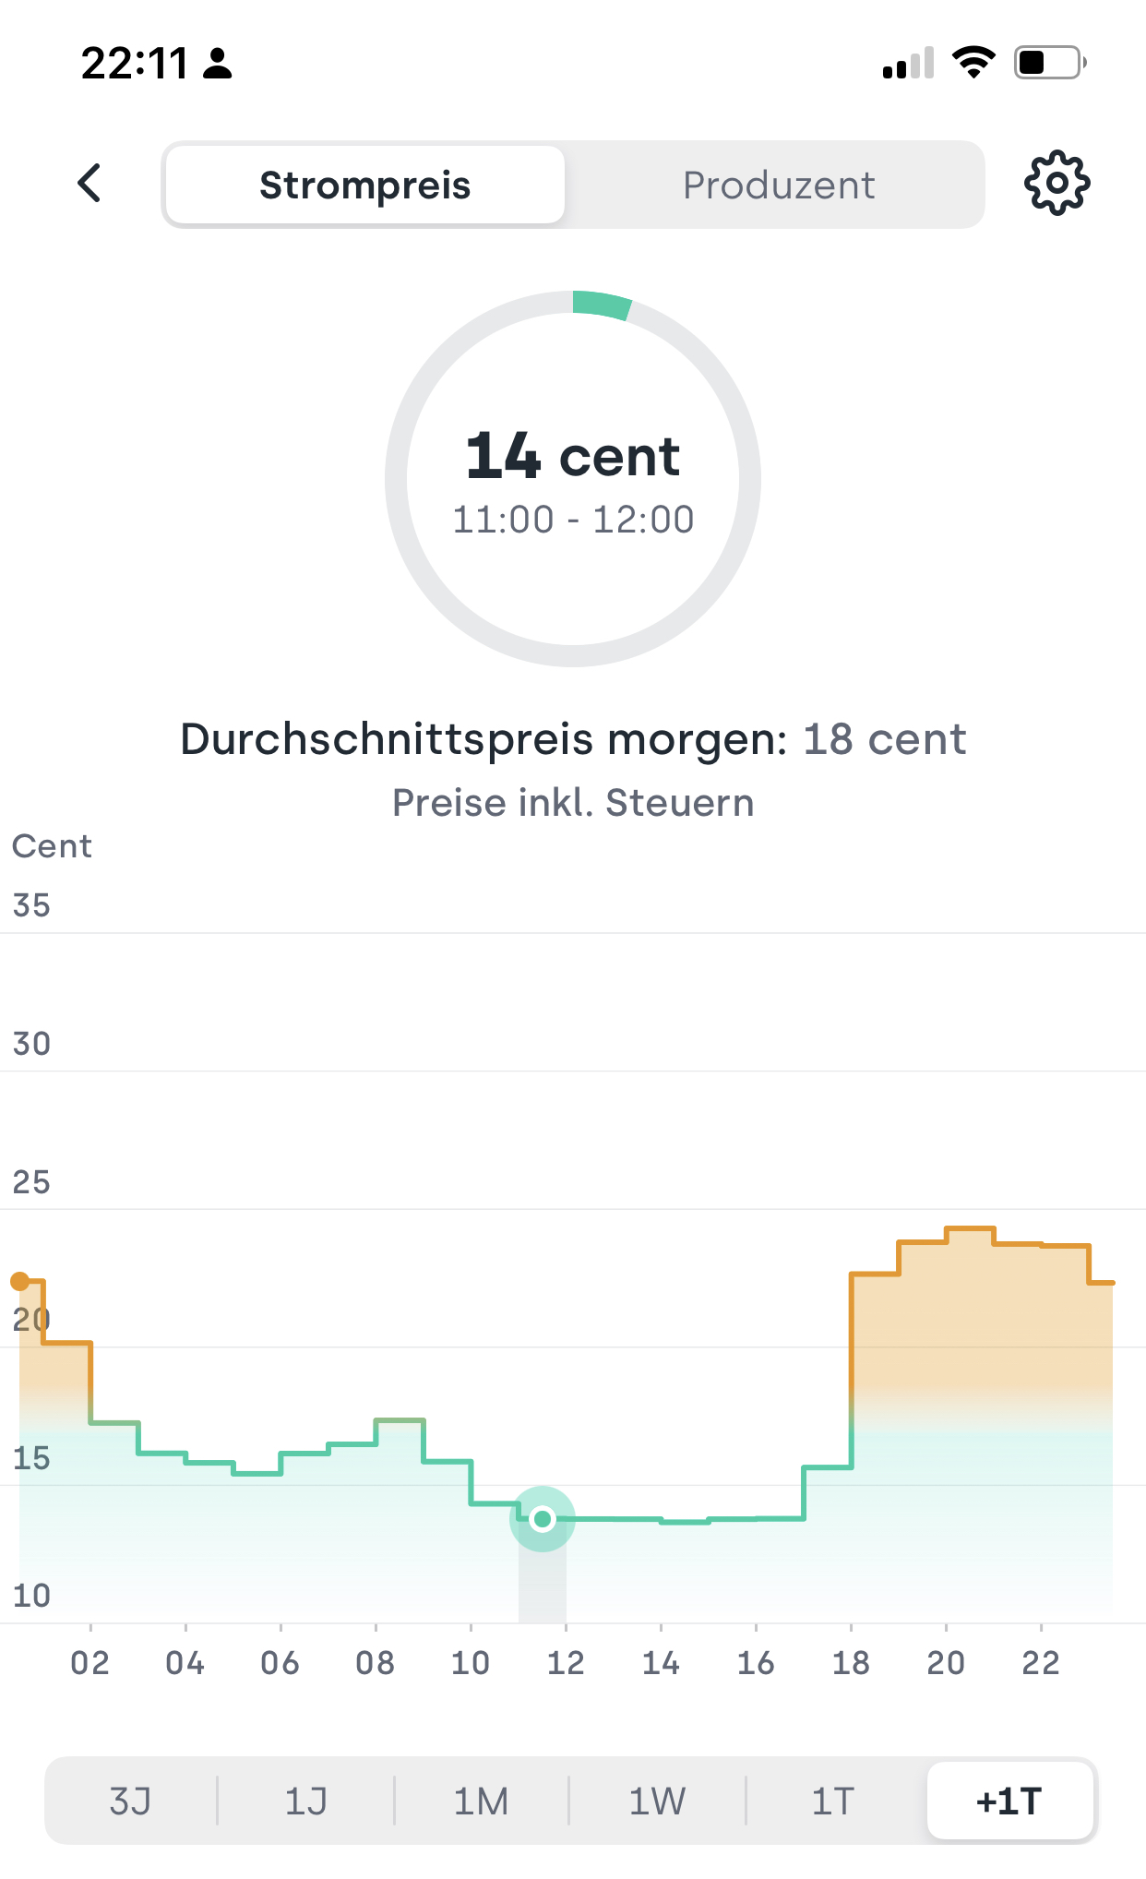Tap the green segment of the circular dial
1146x1879 pixels.
point(602,305)
